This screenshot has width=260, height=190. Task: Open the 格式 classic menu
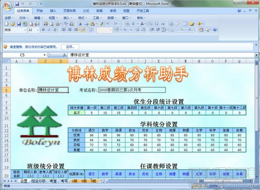(x=82, y=18)
